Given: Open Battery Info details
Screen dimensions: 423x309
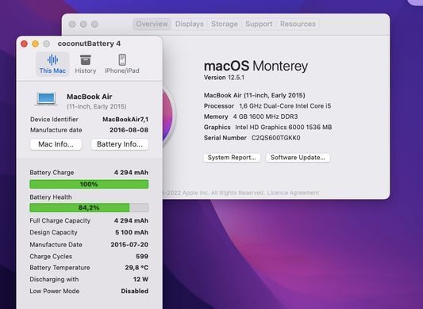Looking at the screenshot, I should point(120,144).
